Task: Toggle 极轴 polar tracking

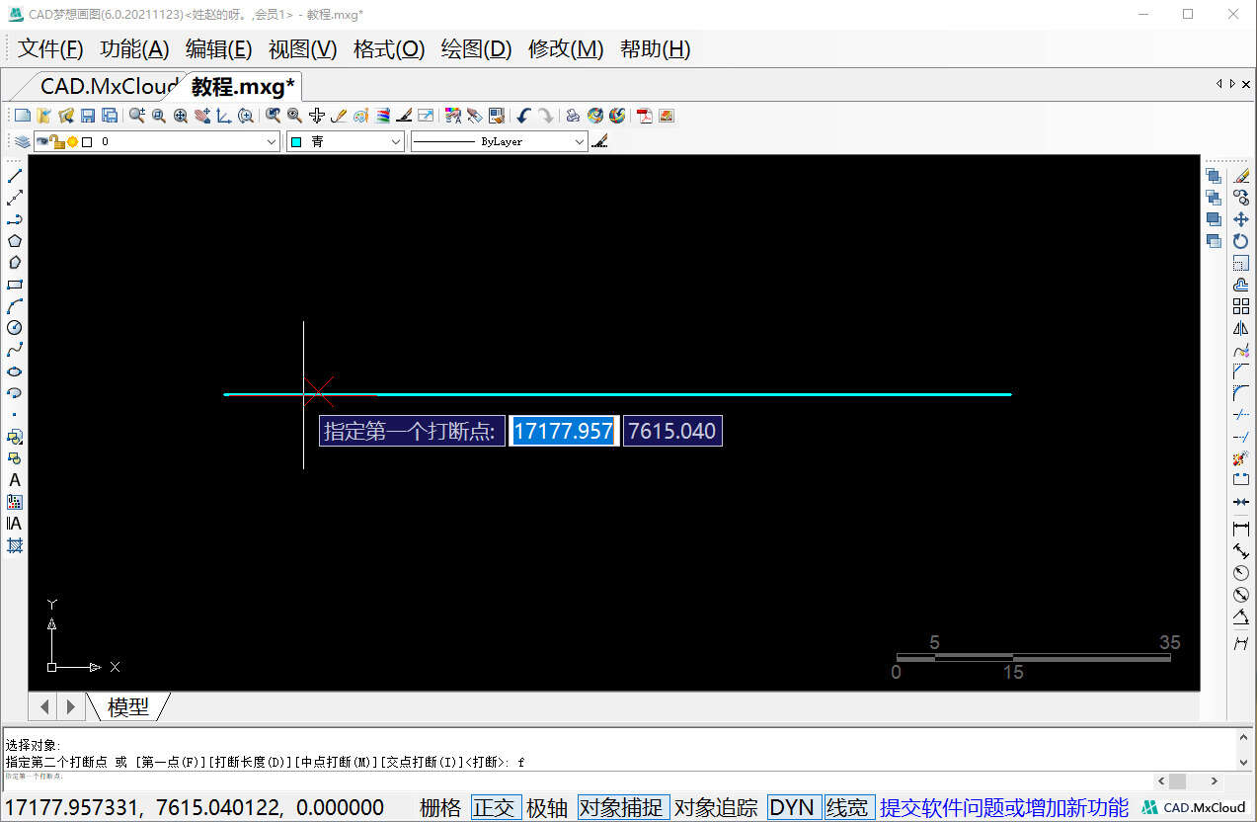Action: (547, 807)
